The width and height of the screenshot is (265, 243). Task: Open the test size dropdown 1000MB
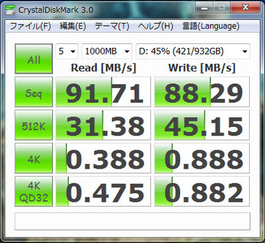click(107, 52)
